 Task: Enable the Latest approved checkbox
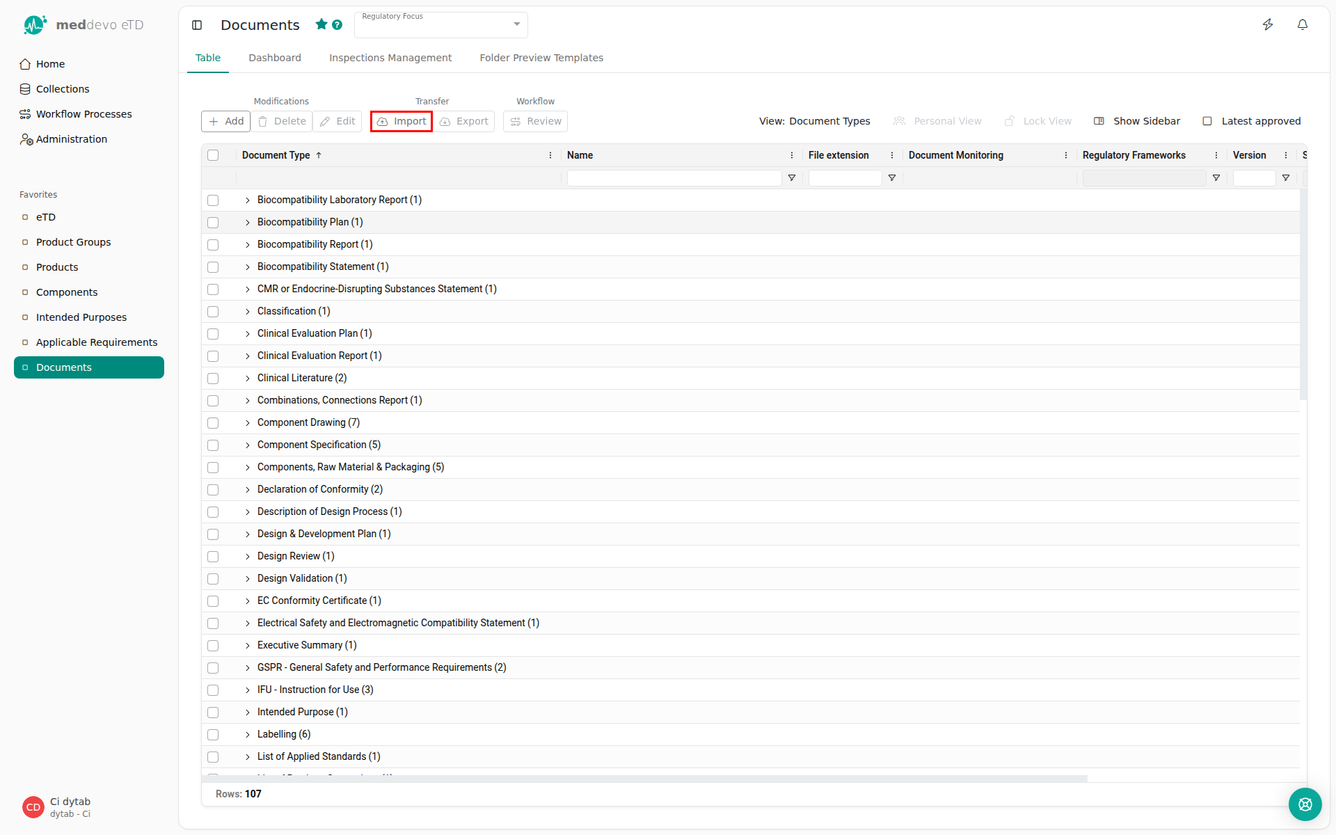(x=1207, y=121)
